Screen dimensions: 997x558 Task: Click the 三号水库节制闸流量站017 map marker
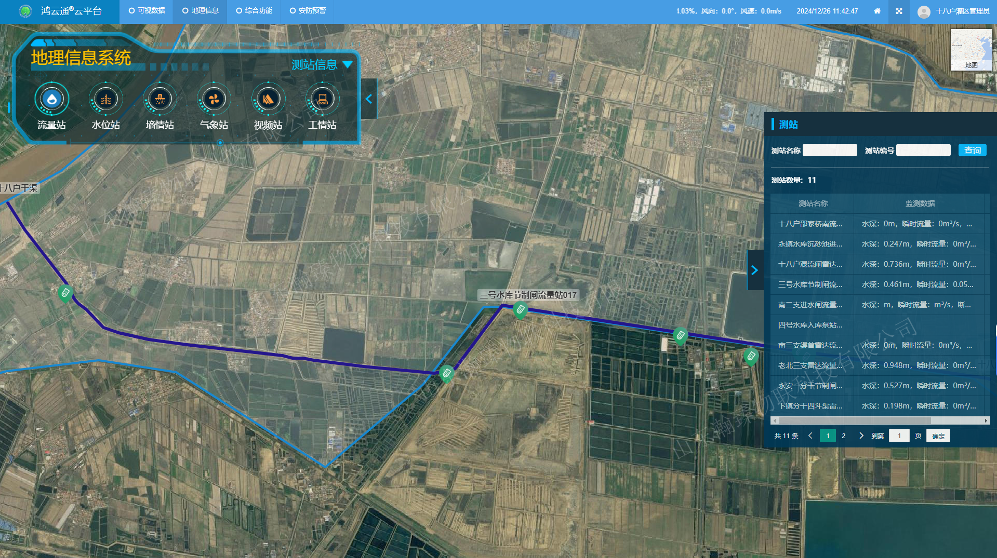(520, 310)
